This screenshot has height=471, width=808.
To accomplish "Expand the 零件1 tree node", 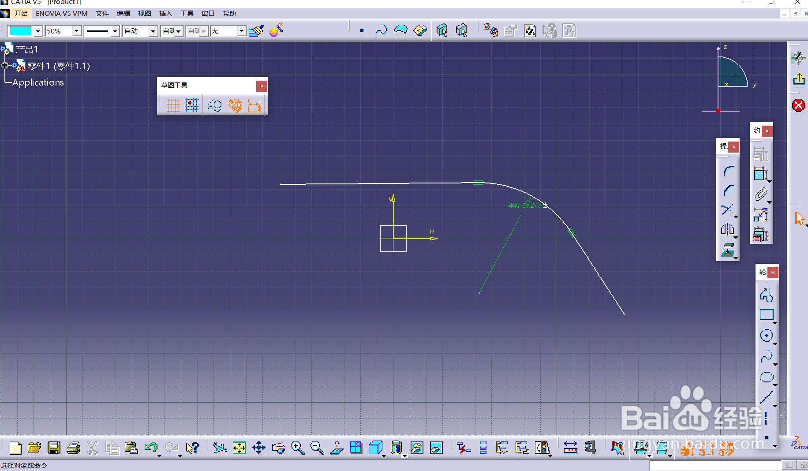I will (x=5, y=65).
